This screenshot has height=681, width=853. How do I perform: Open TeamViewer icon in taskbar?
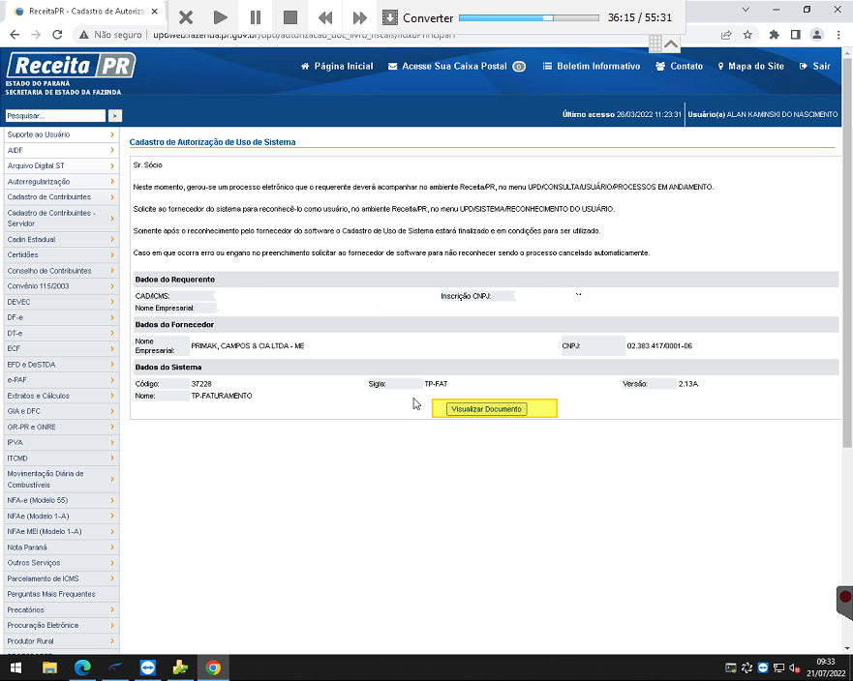click(x=147, y=667)
